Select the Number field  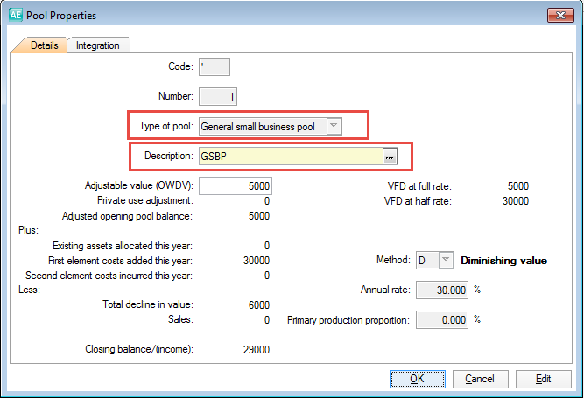pyautogui.click(x=218, y=96)
